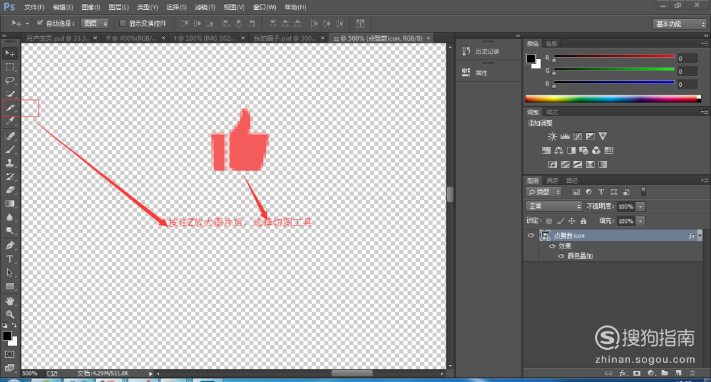This screenshot has width=711, height=382.
Task: Click the color spectrum ramp
Action: [x=613, y=99]
